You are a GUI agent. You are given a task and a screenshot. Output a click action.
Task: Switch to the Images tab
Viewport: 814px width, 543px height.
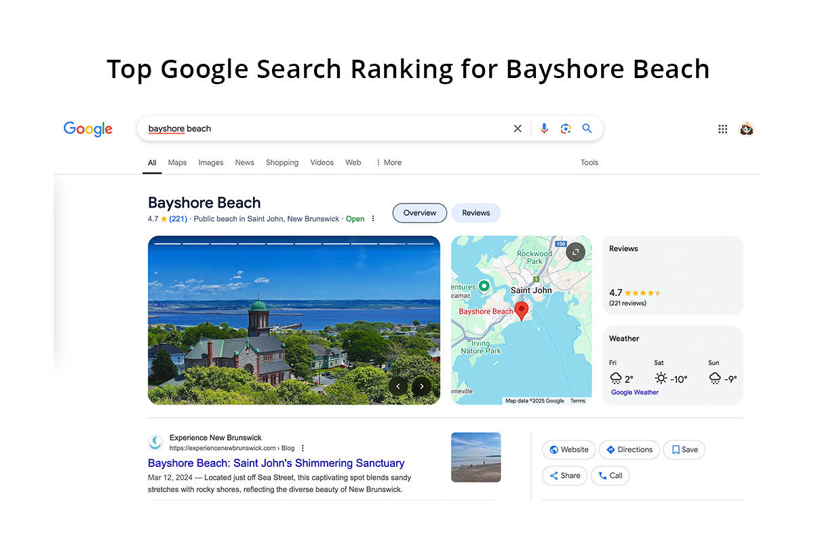click(x=211, y=162)
